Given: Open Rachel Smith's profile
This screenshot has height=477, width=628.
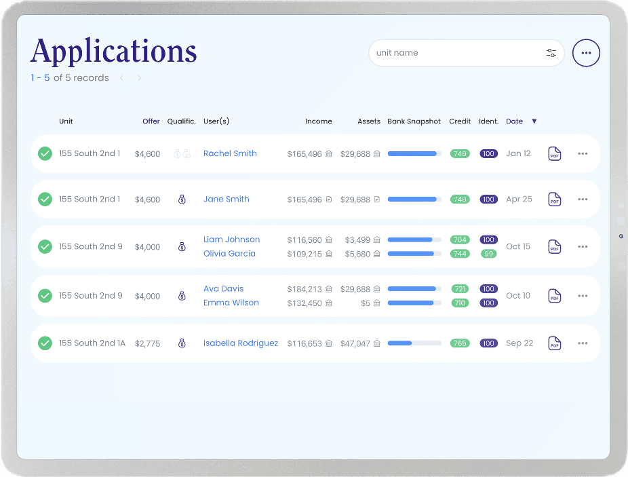Looking at the screenshot, I should click(230, 153).
